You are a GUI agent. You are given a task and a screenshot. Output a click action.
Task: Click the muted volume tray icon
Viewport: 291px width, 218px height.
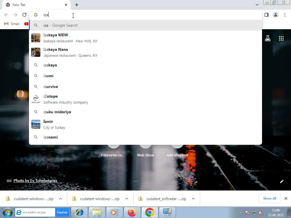click(261, 213)
